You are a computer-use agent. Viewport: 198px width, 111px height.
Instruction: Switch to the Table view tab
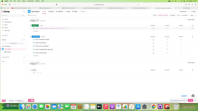pyautogui.click(x=75, y=11)
